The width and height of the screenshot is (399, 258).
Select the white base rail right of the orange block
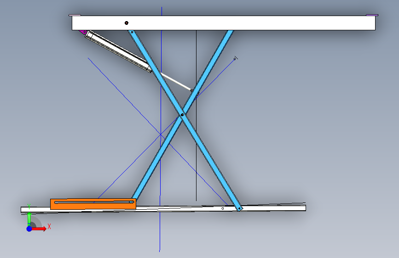coord(221,208)
